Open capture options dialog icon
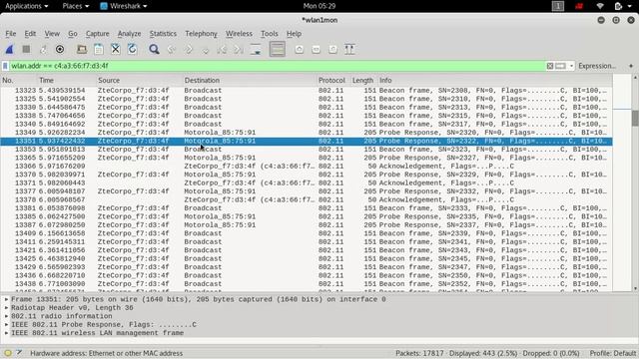This screenshot has height=359, width=639. (60, 49)
